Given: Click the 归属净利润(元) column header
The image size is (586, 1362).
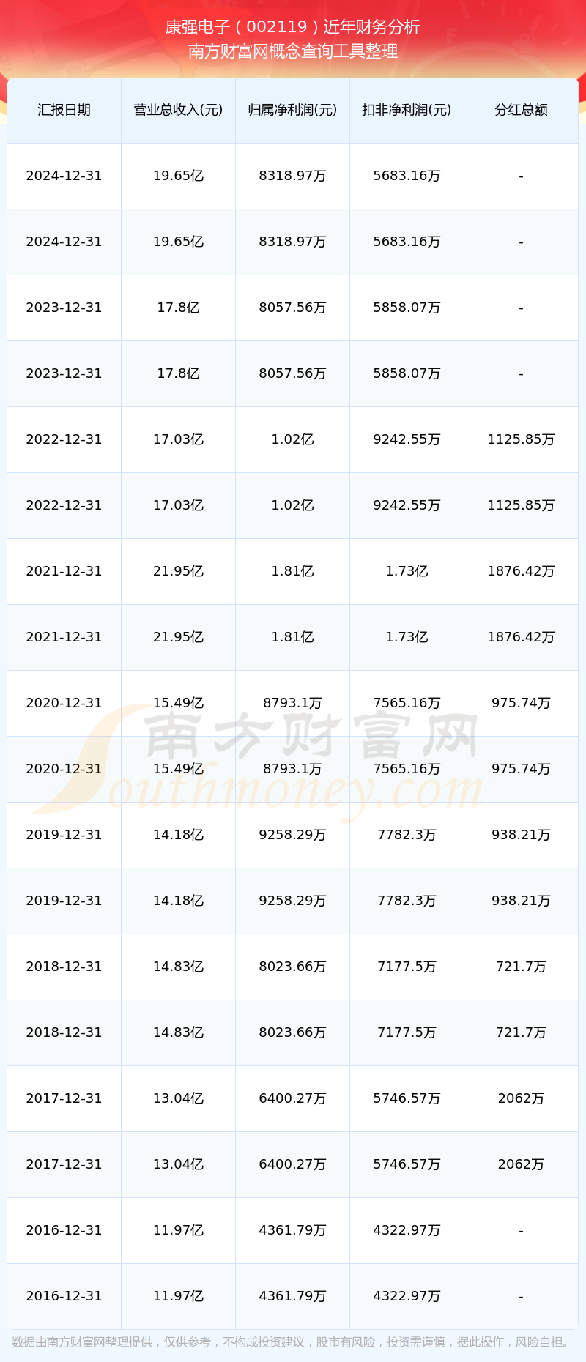Looking at the screenshot, I should click(292, 110).
